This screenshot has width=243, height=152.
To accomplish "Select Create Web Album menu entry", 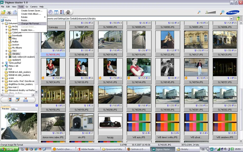I will point(31,14).
